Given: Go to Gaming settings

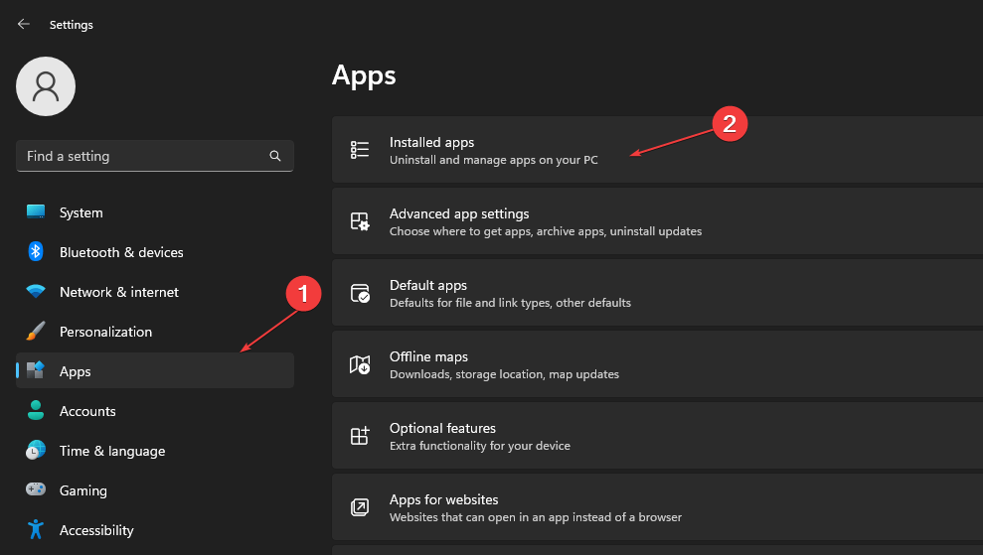Looking at the screenshot, I should [155, 490].
